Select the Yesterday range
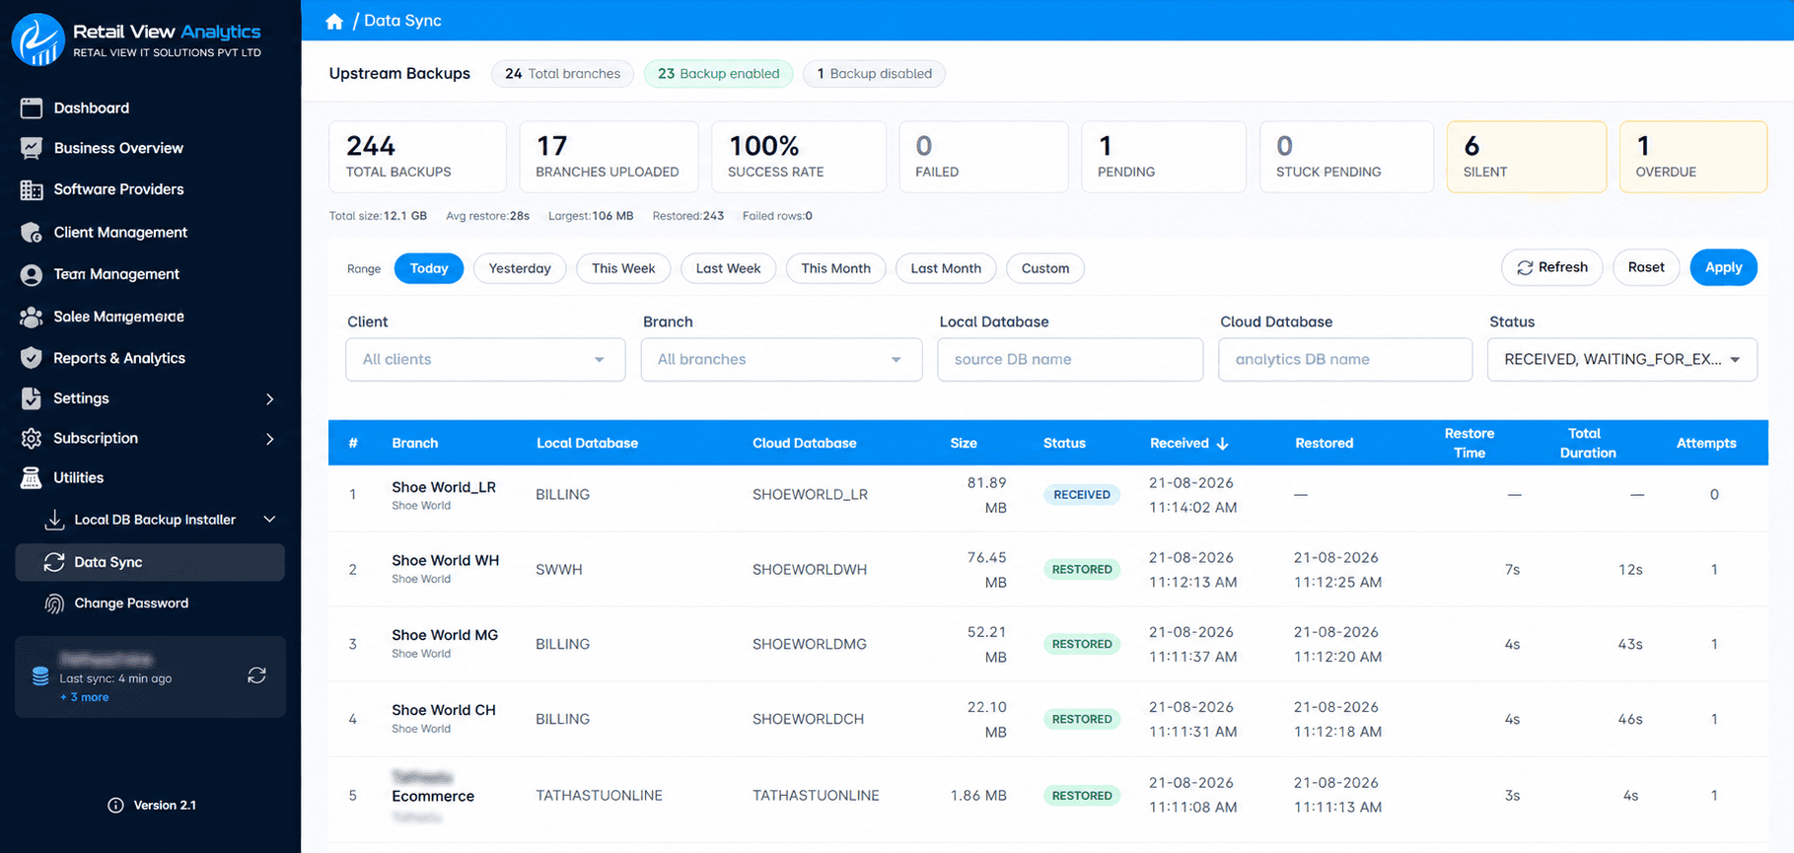The image size is (1794, 853). coord(520,268)
